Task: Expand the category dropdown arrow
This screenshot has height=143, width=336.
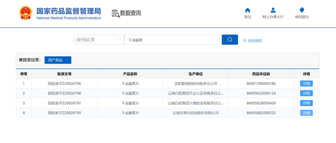Action: [119, 40]
